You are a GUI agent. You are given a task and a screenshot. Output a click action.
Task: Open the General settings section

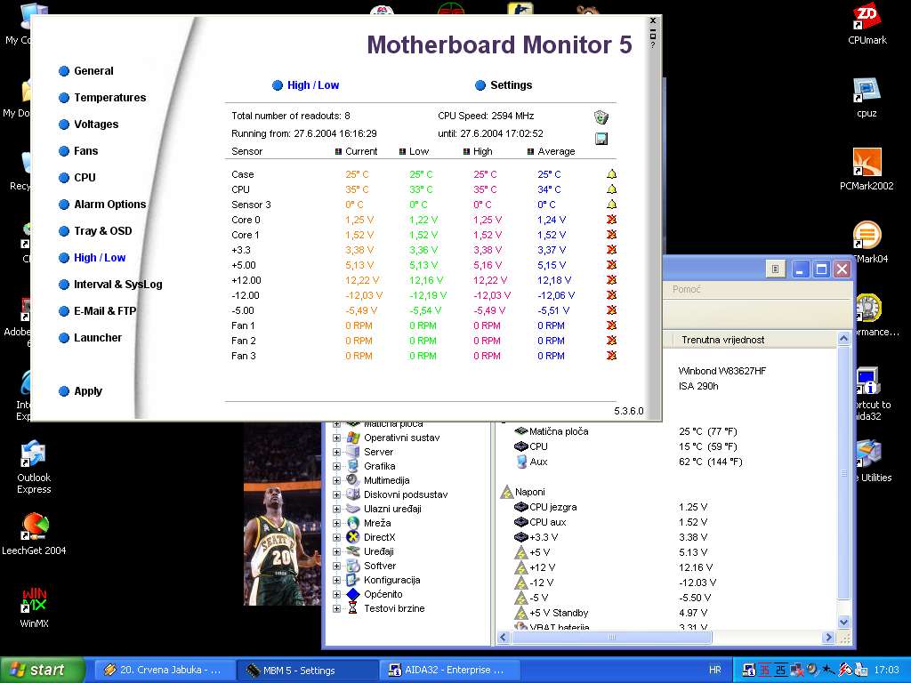(86, 71)
